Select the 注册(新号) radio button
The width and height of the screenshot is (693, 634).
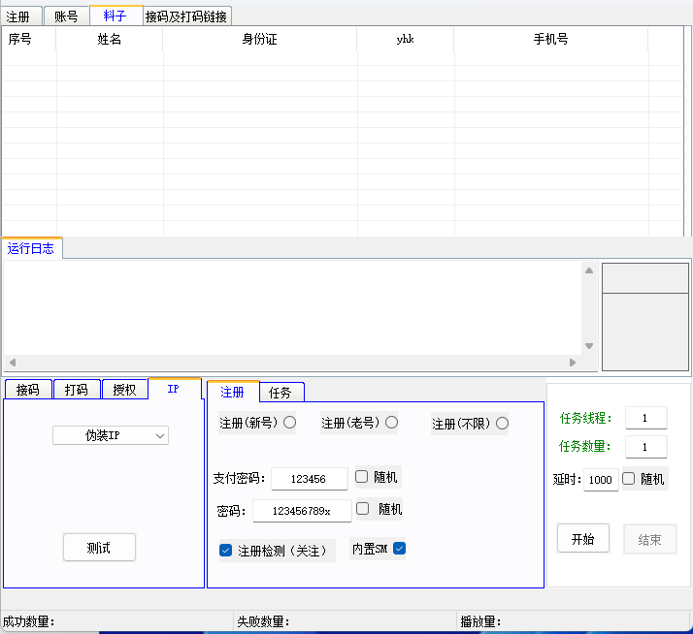(289, 423)
